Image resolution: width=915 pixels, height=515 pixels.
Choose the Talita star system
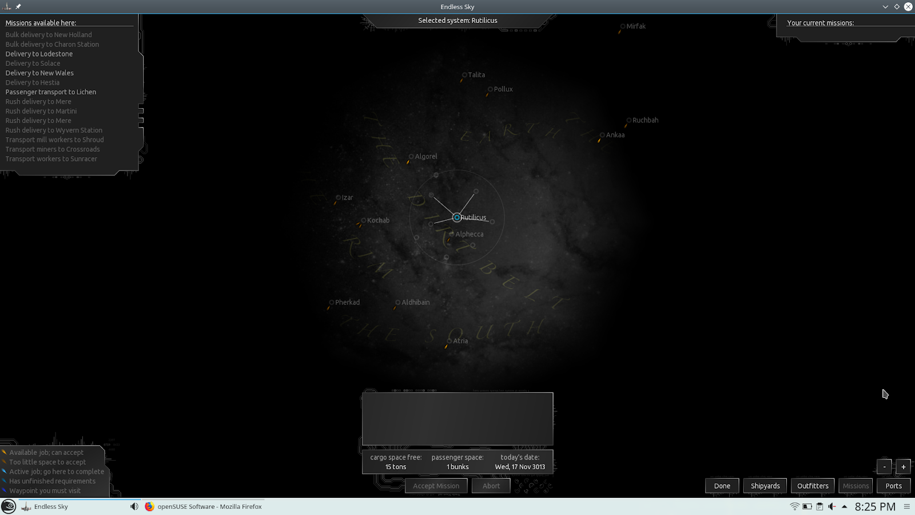pyautogui.click(x=464, y=75)
